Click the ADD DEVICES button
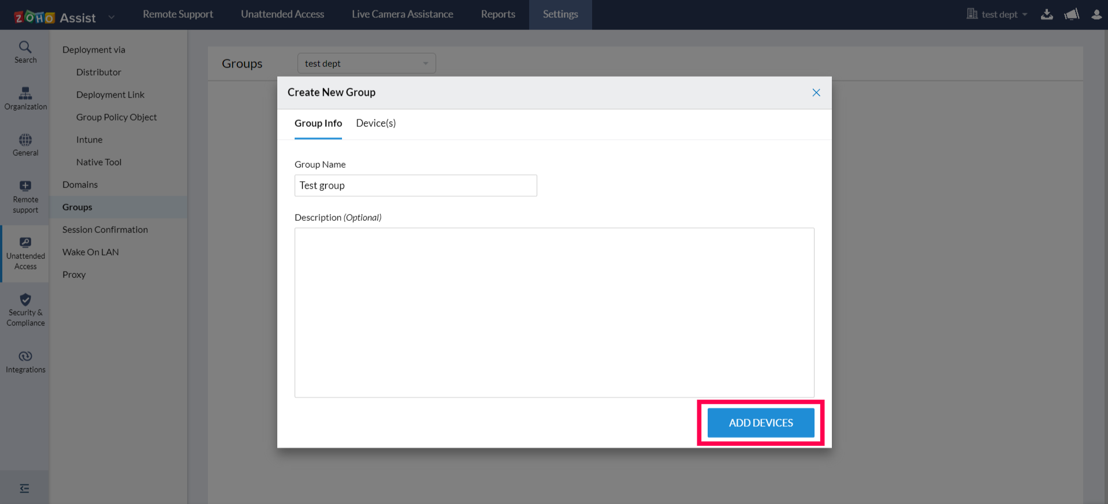Screen dimensions: 1108x504 760,423
